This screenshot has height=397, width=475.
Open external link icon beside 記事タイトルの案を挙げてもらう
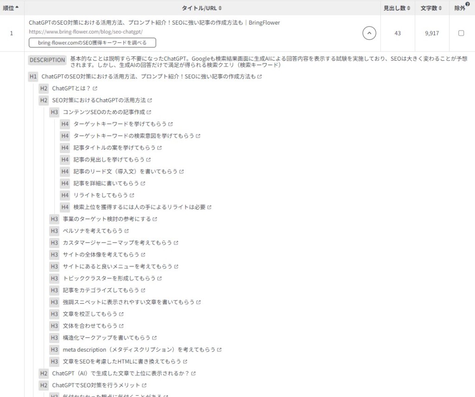click(x=160, y=148)
